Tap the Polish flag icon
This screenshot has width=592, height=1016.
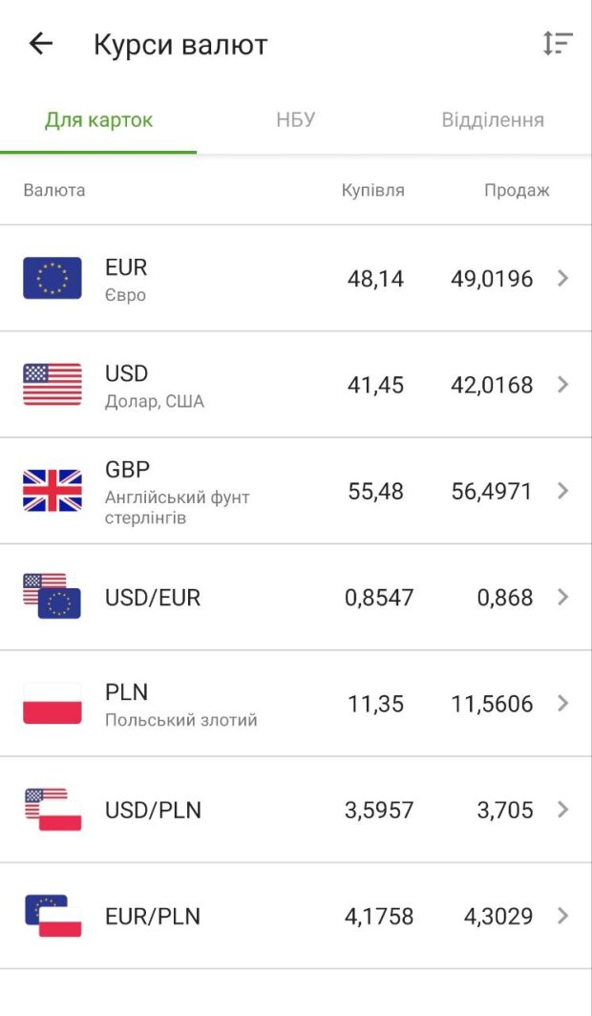[x=53, y=704]
